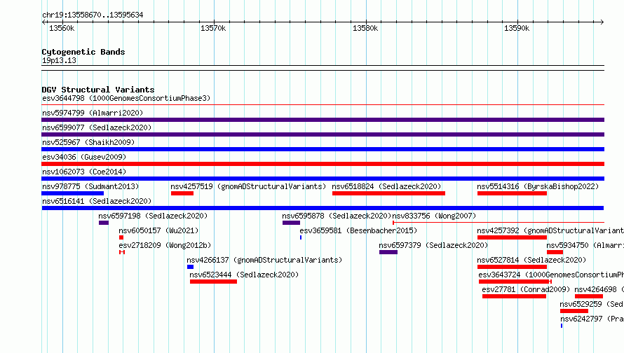
Task: Click the esv34036 red variant bar
Action: (323, 164)
